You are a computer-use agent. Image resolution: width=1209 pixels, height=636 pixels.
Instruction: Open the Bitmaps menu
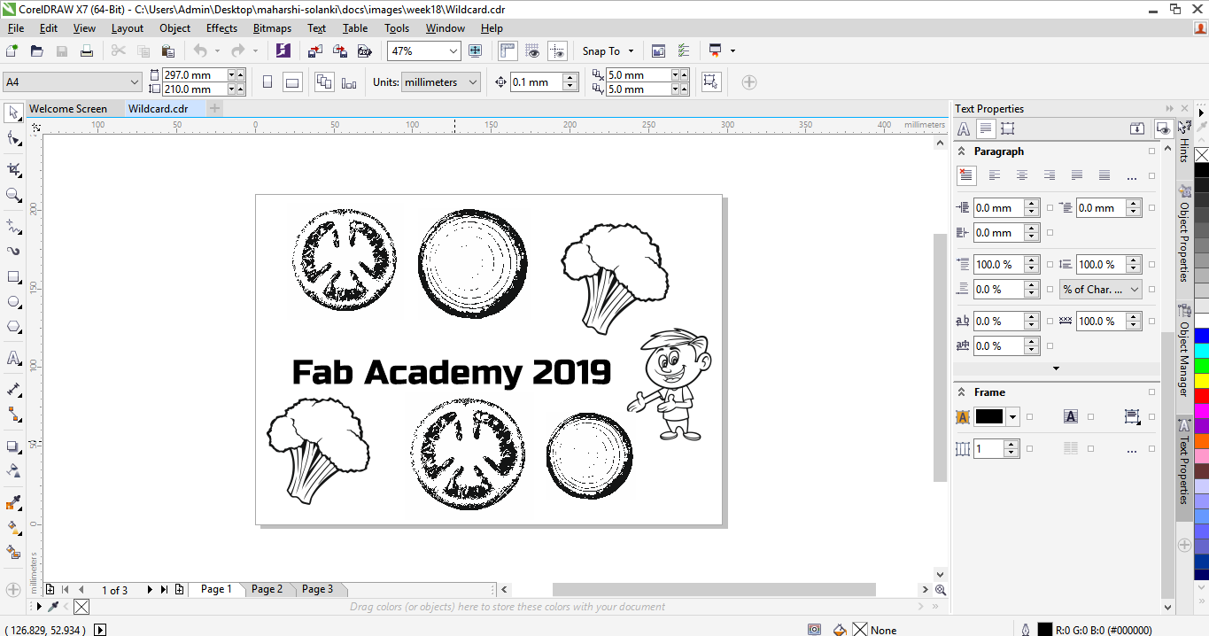pyautogui.click(x=272, y=28)
